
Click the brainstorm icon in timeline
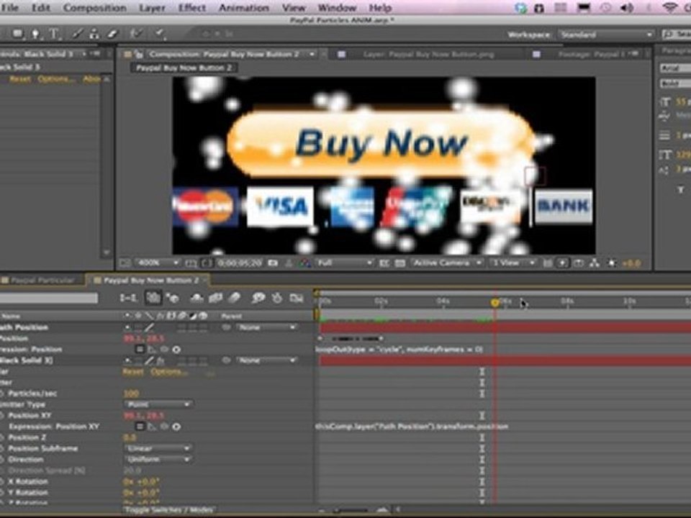pos(258,298)
